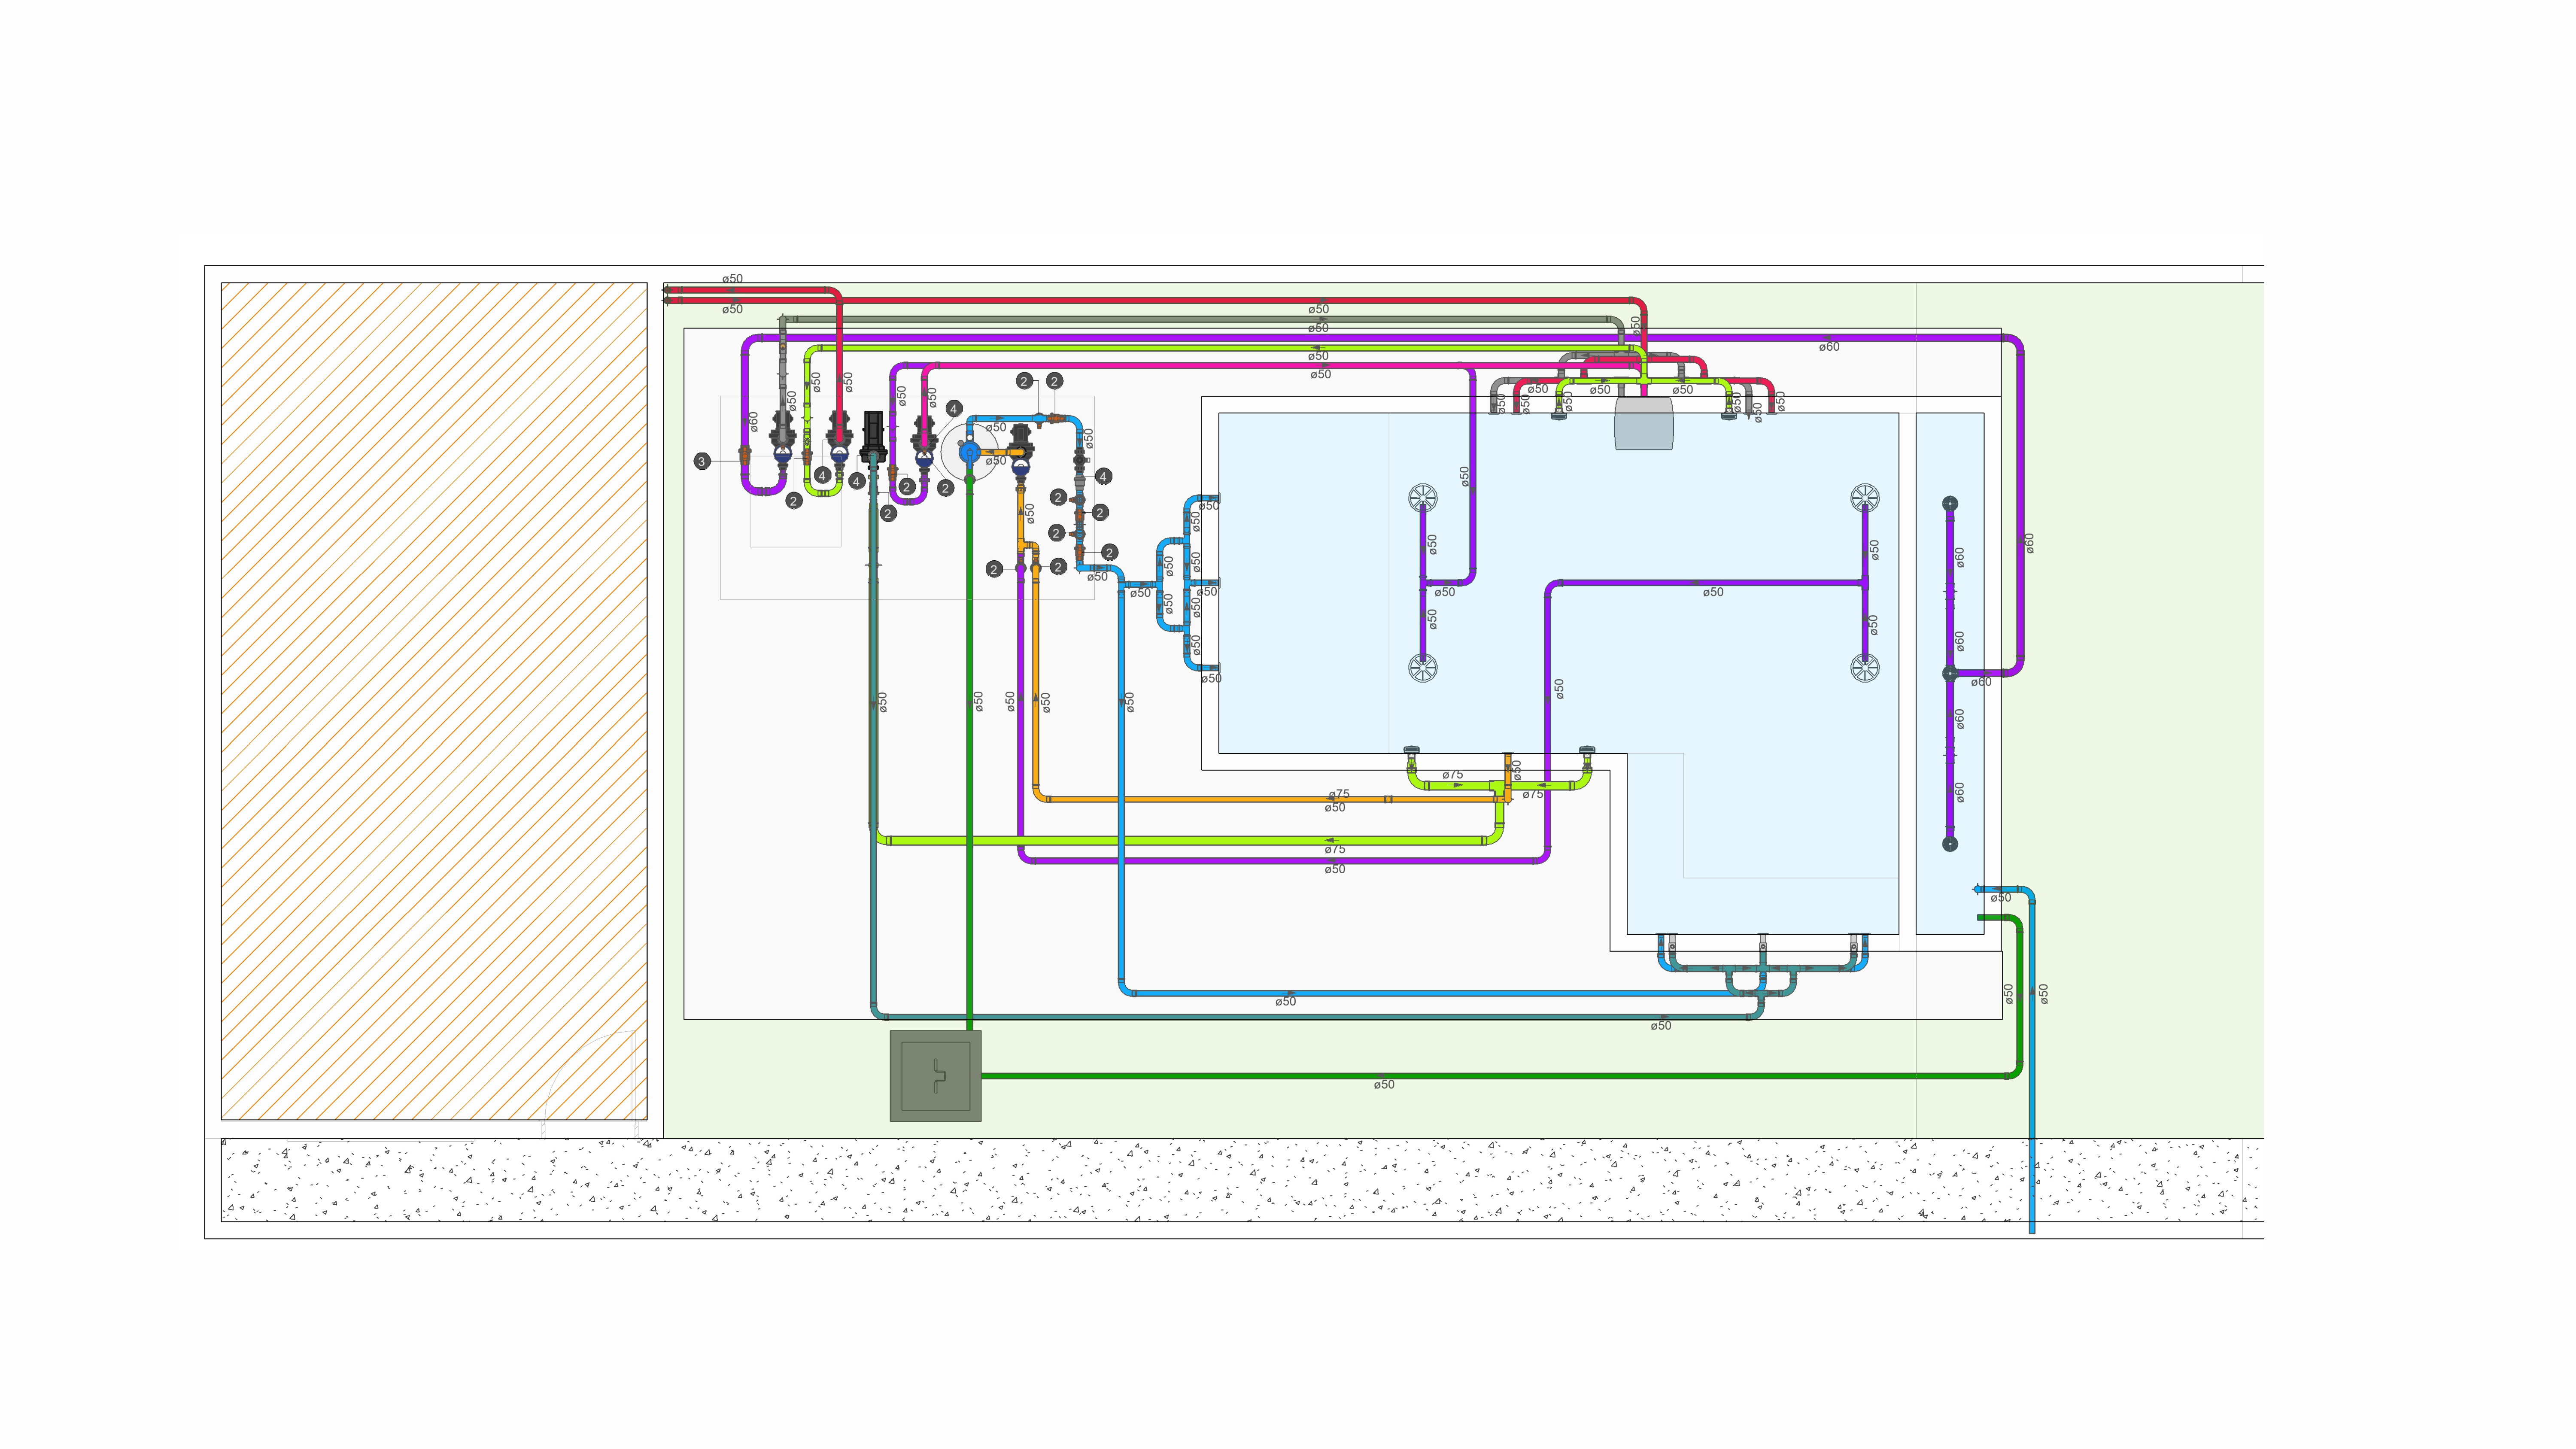Click the callout 4 above the blue filter
The height and width of the screenshot is (1449, 2576).
[954, 409]
